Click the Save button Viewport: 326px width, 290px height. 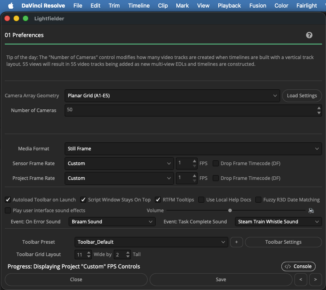click(x=221, y=279)
